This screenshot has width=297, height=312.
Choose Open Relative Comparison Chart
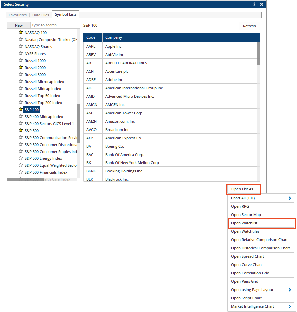[x=262, y=240]
